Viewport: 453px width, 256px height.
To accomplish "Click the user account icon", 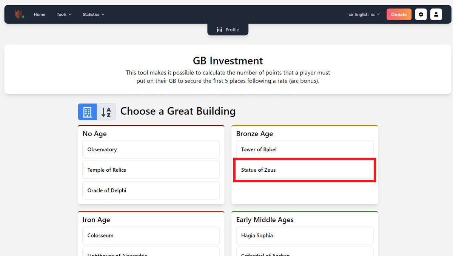I will click(436, 14).
